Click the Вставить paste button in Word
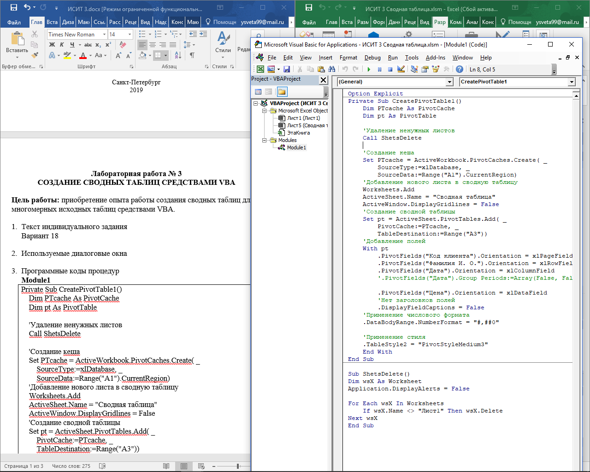The height and width of the screenshot is (472, 590). click(17, 44)
